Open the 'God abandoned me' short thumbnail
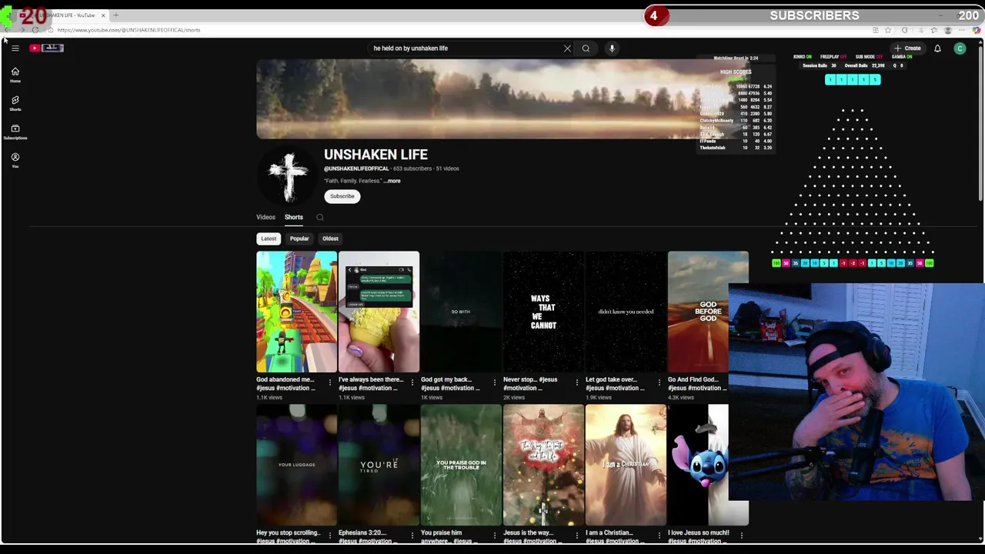The height and width of the screenshot is (554, 985). [x=296, y=312]
